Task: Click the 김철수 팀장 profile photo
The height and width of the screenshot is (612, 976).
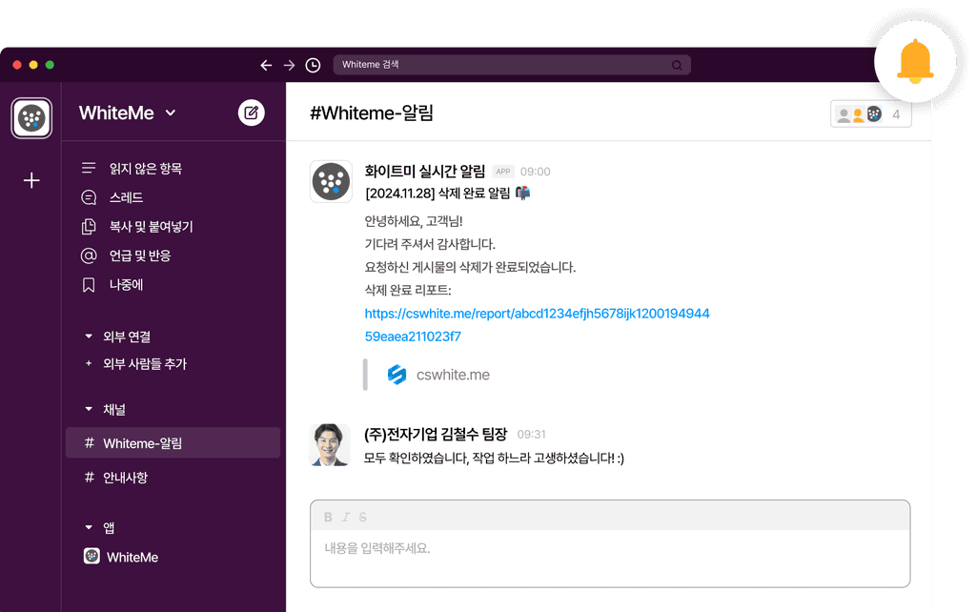Action: pos(329,445)
